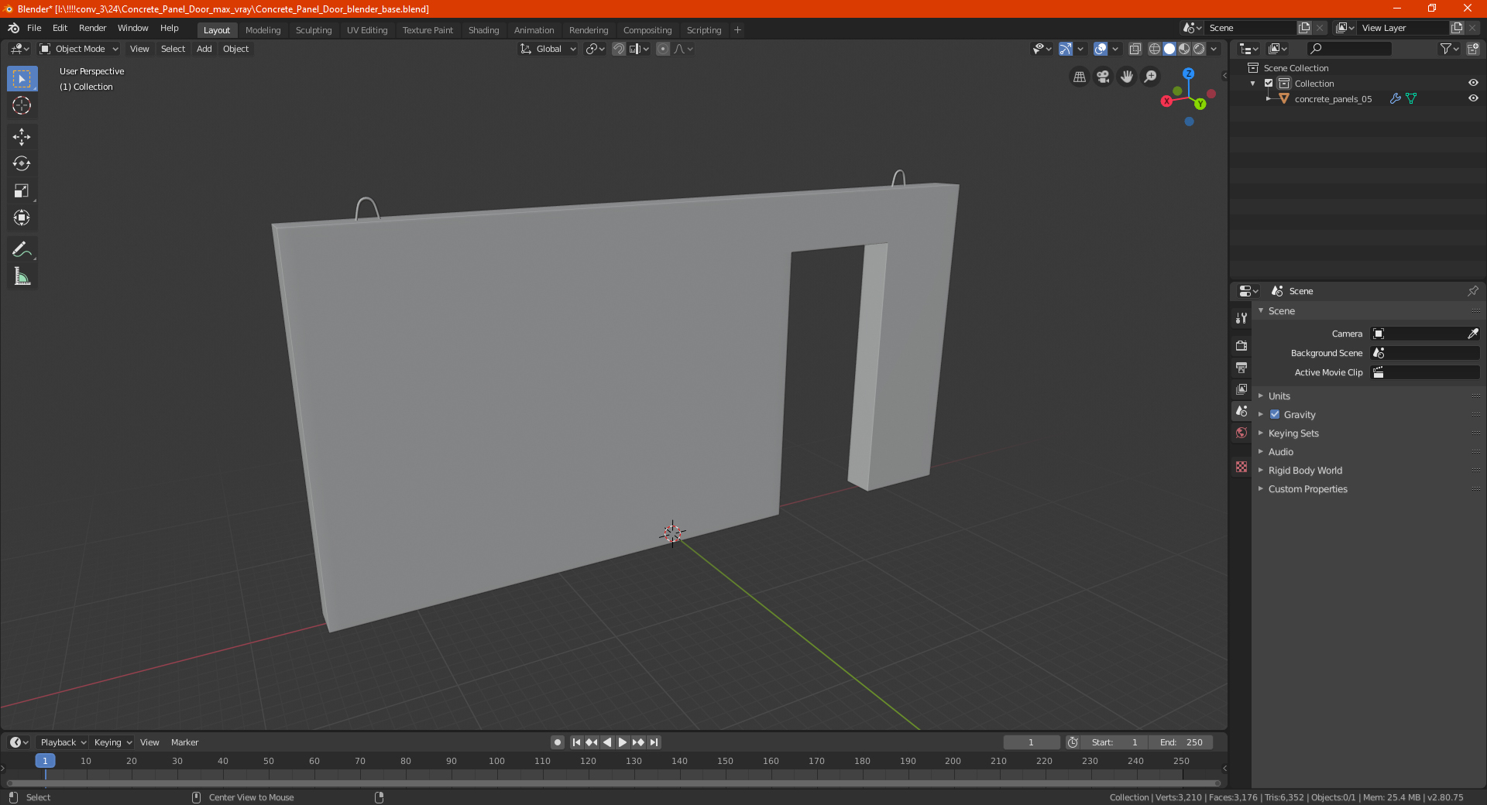Toggle the Collection exclude checkbox

coord(1269,83)
